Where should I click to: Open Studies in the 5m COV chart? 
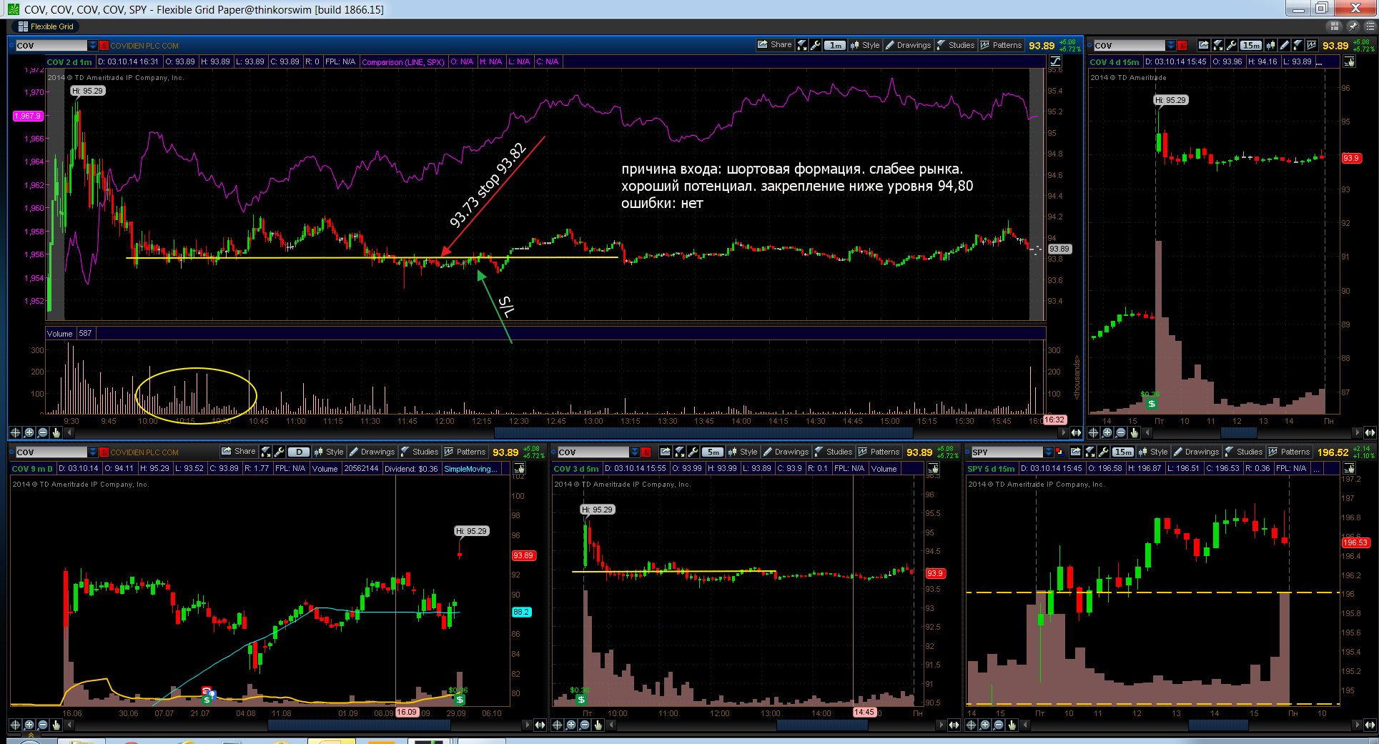coord(834,452)
